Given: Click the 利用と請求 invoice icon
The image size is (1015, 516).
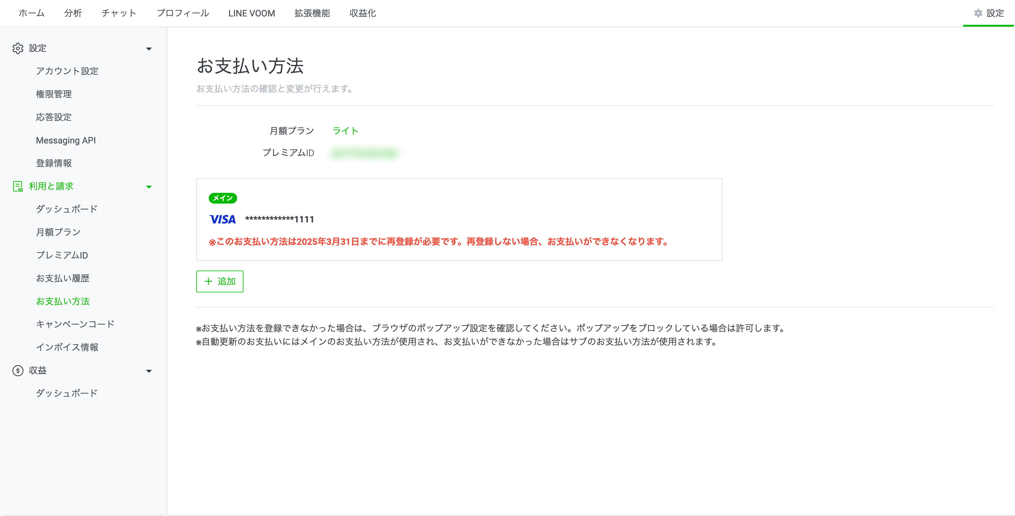Looking at the screenshot, I should click(18, 186).
